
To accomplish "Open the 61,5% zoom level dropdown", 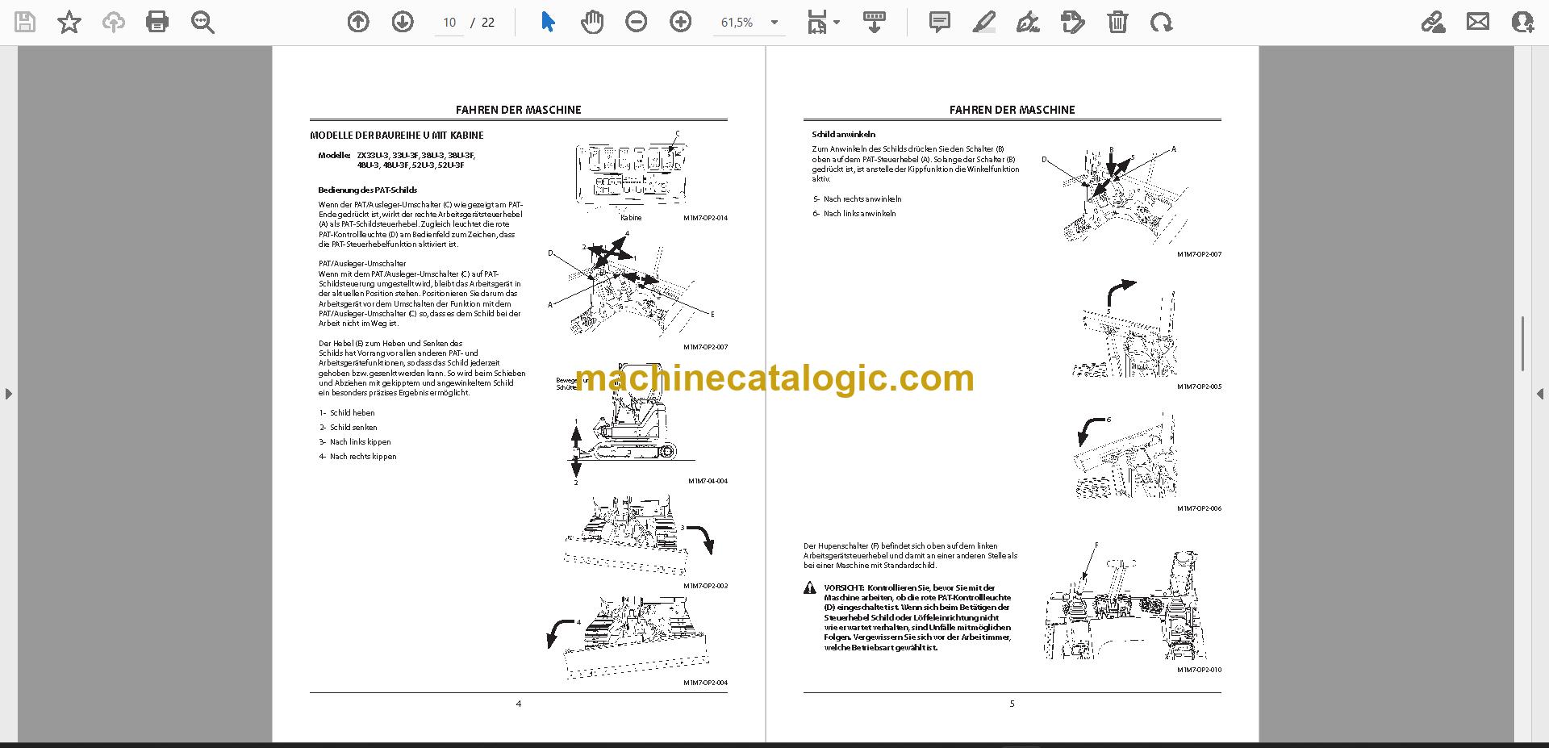I will pyautogui.click(x=749, y=23).
